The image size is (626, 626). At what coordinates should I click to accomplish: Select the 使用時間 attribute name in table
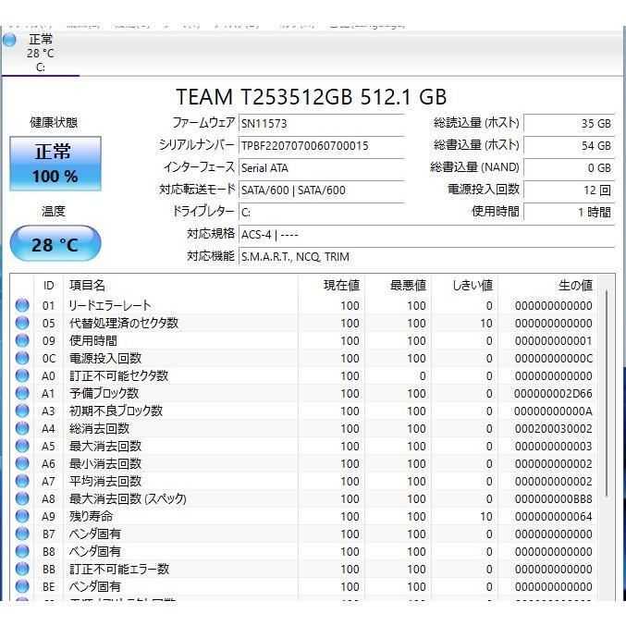click(x=93, y=340)
